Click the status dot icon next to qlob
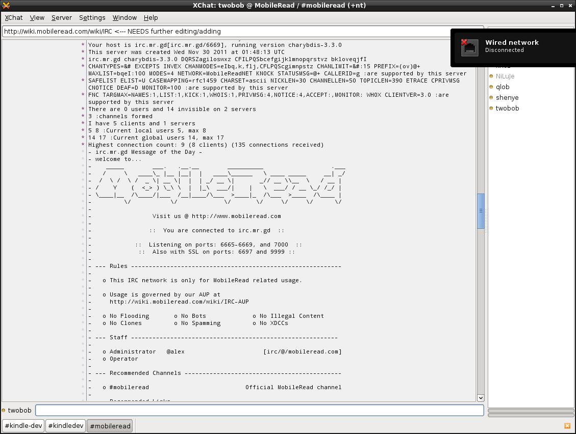Screen dimensions: 576x434 pyautogui.click(x=491, y=87)
